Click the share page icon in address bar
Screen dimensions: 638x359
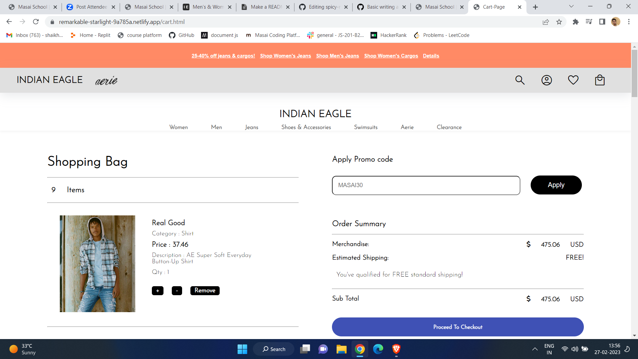click(x=546, y=22)
